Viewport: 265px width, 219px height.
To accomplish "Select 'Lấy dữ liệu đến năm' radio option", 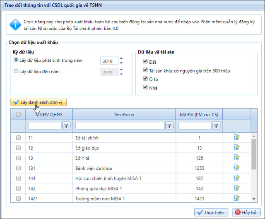I will pos(16,71).
